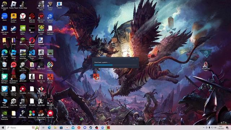Open File Explorer from the taskbar
The width and height of the screenshot is (231, 130).
(55, 127)
